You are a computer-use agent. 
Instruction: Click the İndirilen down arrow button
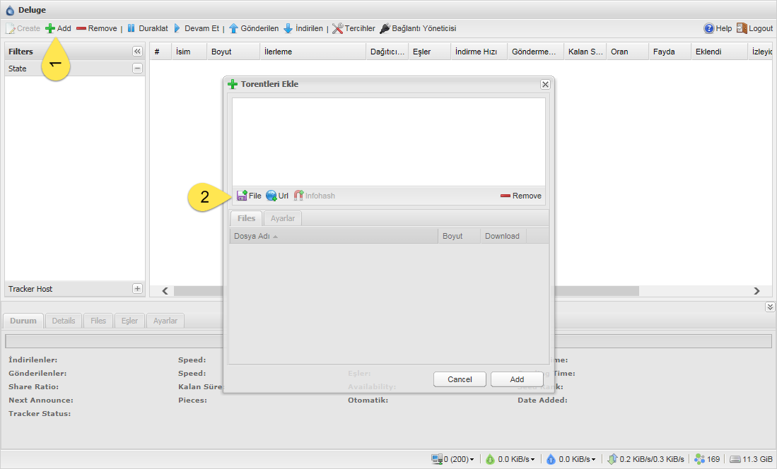tap(303, 29)
